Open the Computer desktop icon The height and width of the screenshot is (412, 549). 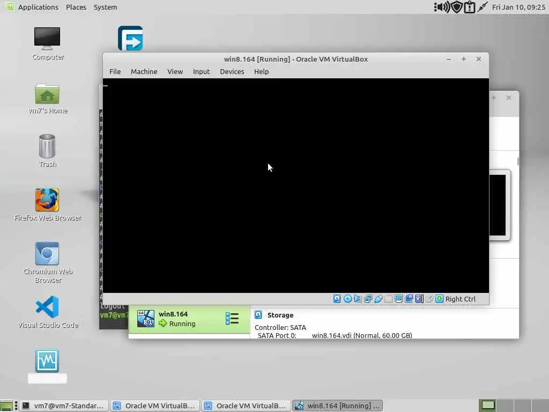tap(47, 43)
